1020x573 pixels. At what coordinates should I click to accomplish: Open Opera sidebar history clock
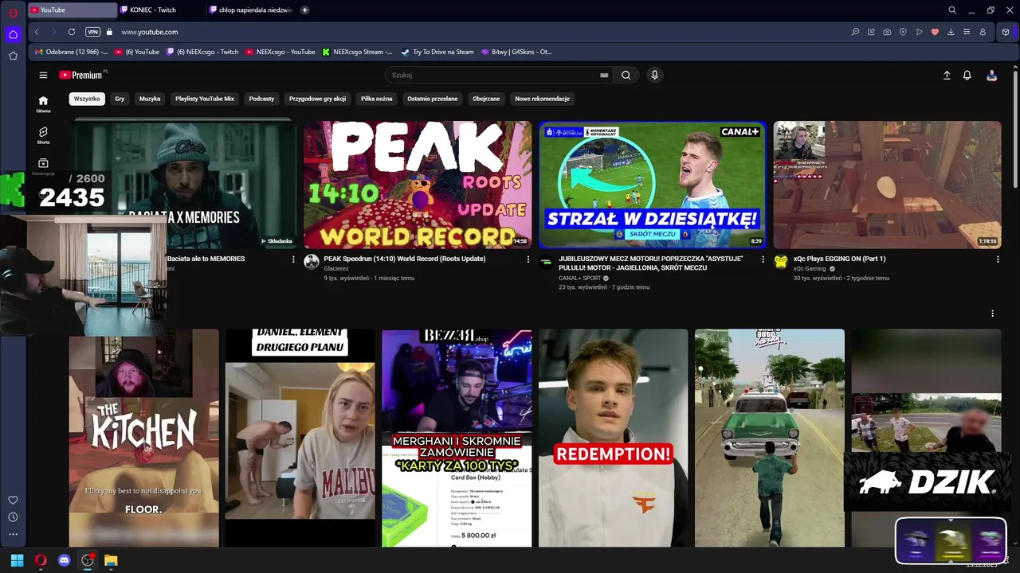(x=13, y=517)
